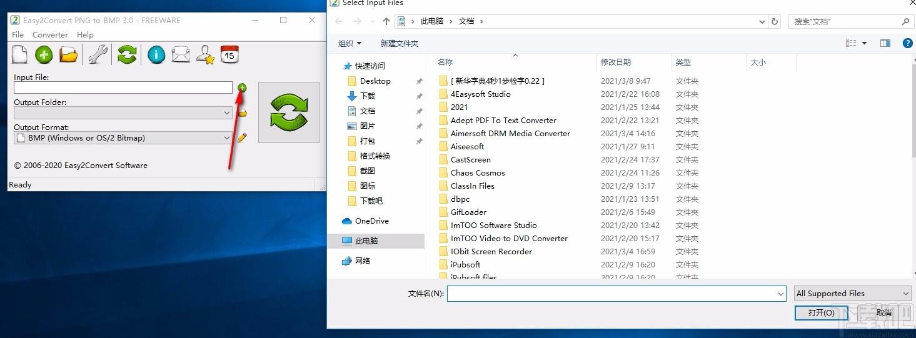Click the user with star icon
The height and width of the screenshot is (338, 916).
coord(205,55)
